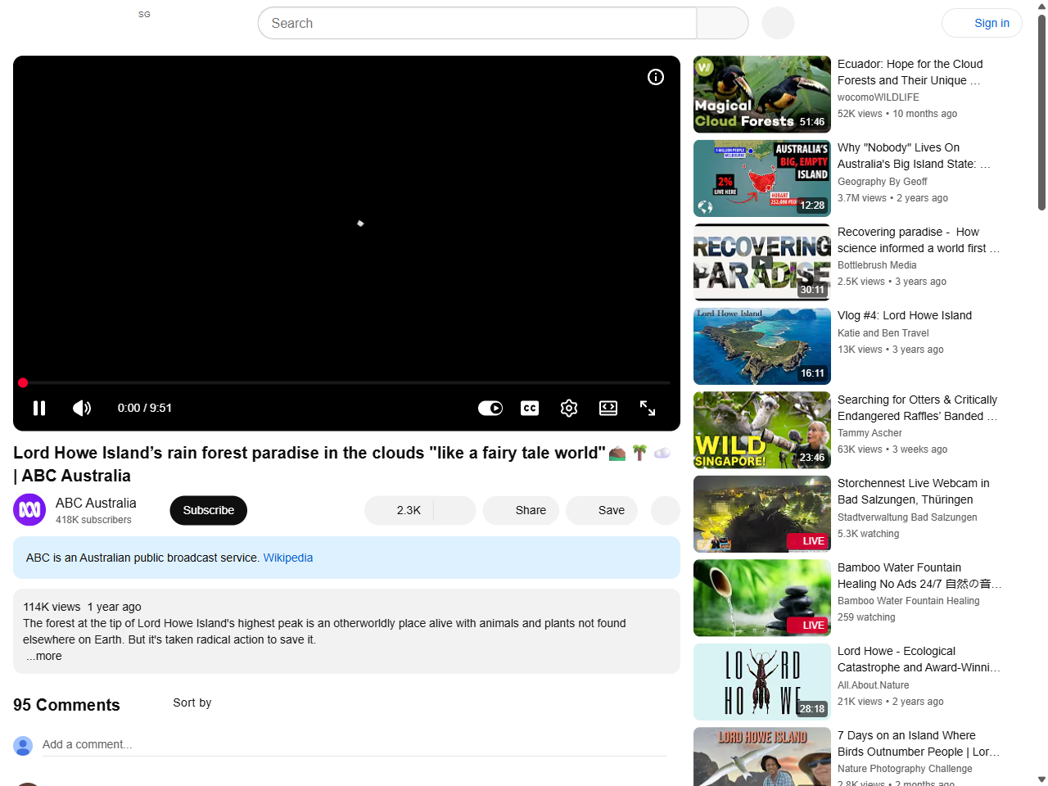The width and height of the screenshot is (1048, 786).
Task: Open Ecuador: Hope for the Cloud Forests title
Action: click(x=910, y=72)
